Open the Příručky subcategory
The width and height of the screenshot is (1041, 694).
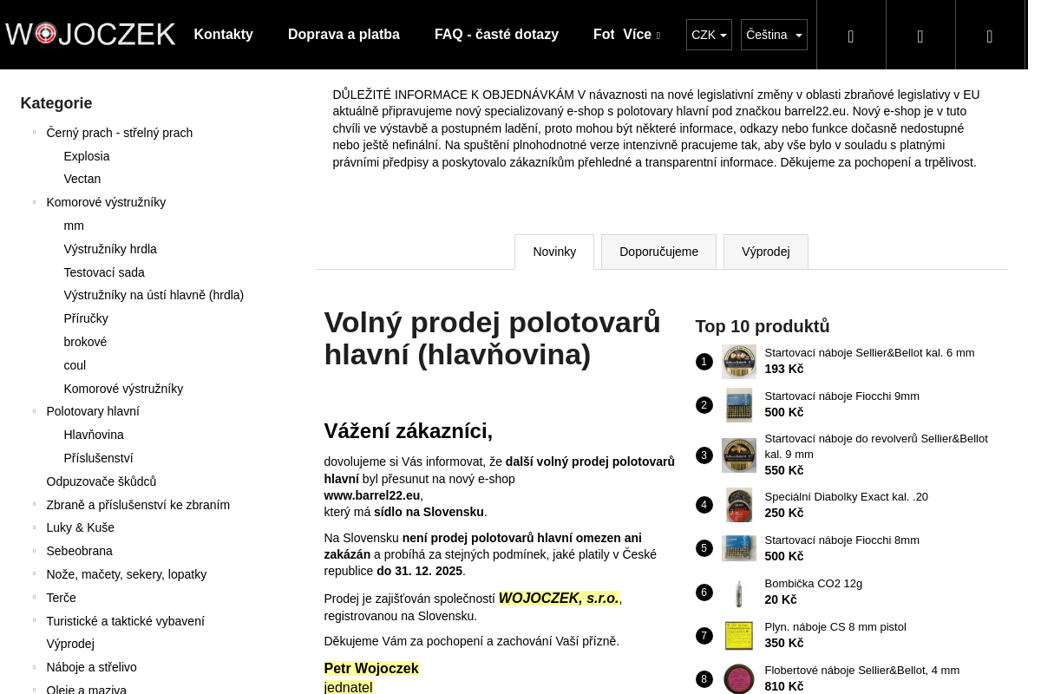(86, 318)
